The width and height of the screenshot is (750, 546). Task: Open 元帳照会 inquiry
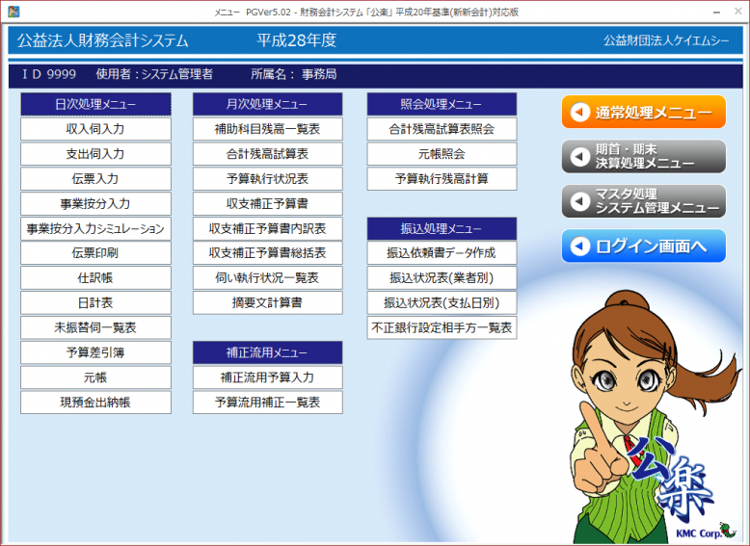(442, 154)
